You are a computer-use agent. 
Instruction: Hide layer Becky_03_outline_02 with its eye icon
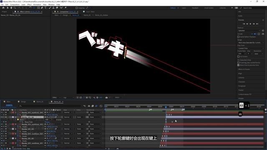[x=2, y=134]
